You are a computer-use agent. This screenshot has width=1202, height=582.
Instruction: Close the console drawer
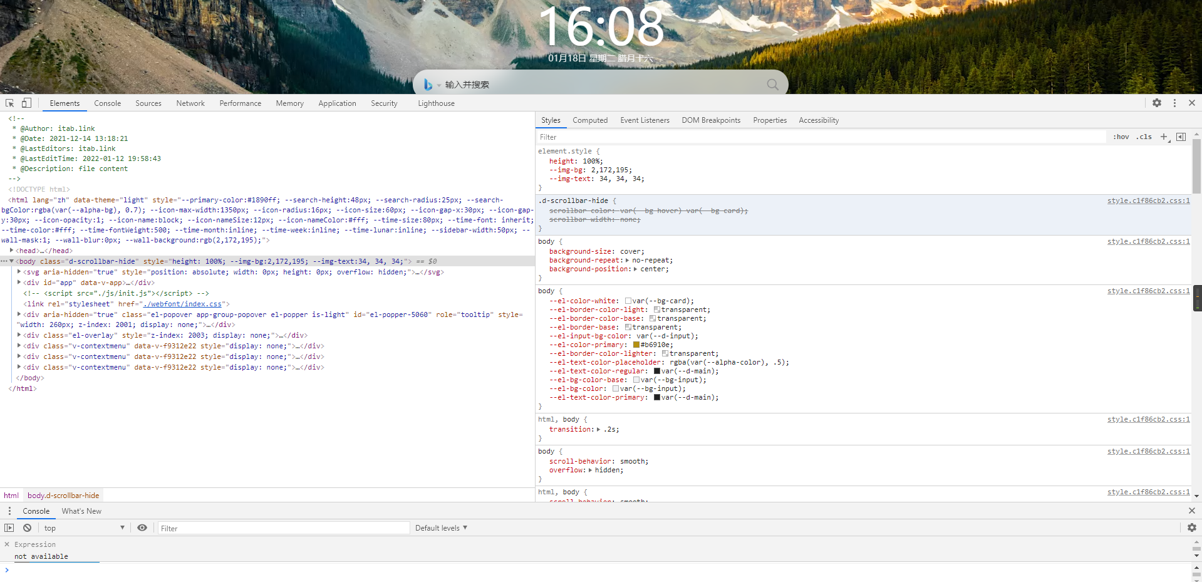[x=1192, y=511]
